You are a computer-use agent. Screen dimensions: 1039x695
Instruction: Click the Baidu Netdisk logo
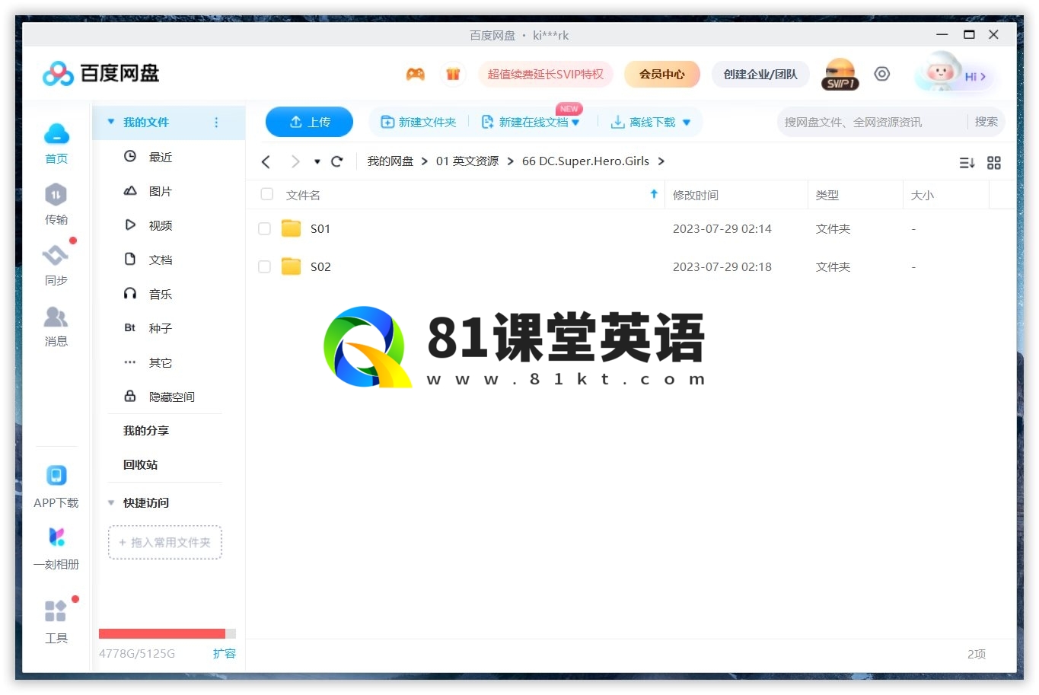[100, 74]
